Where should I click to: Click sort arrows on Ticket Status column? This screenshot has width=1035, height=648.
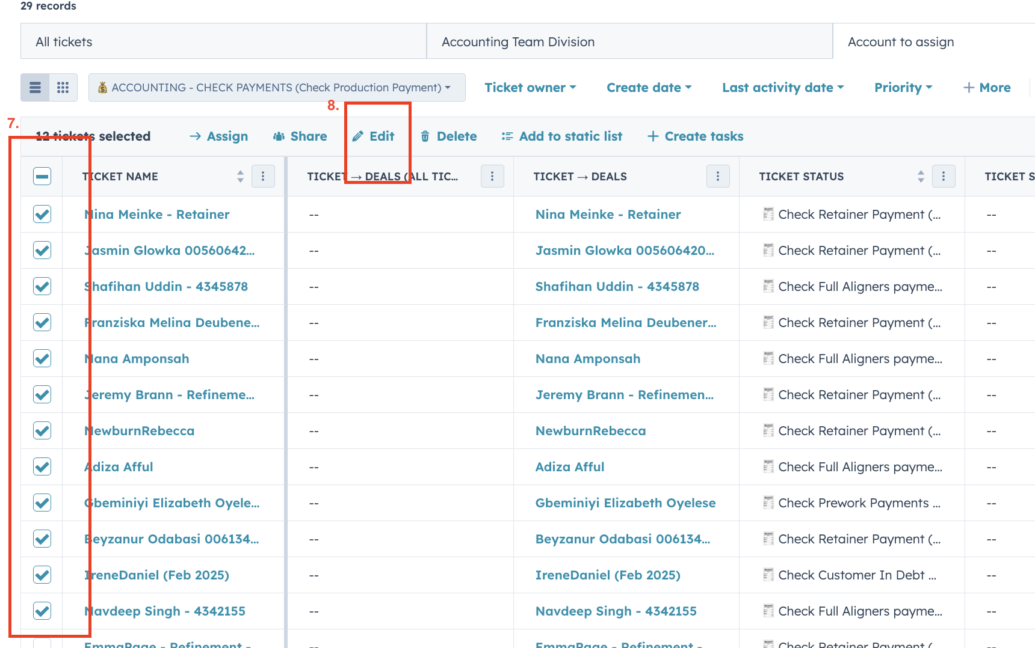click(920, 176)
